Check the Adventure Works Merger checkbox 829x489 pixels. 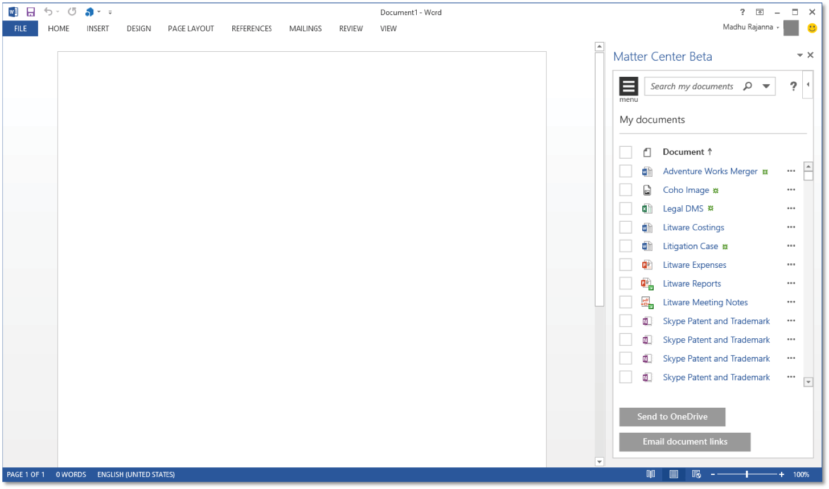[x=626, y=171]
